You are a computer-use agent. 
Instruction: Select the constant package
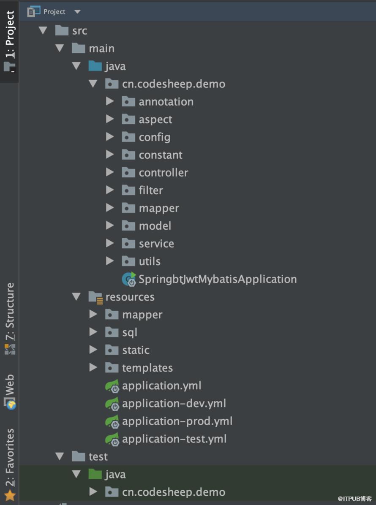click(x=161, y=155)
